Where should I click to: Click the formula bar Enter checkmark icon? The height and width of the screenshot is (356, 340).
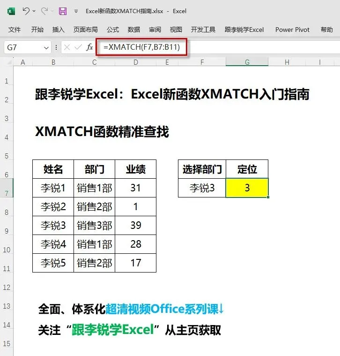78,47
